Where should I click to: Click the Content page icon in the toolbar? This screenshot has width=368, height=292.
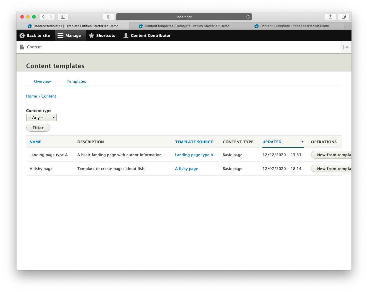pos(22,47)
